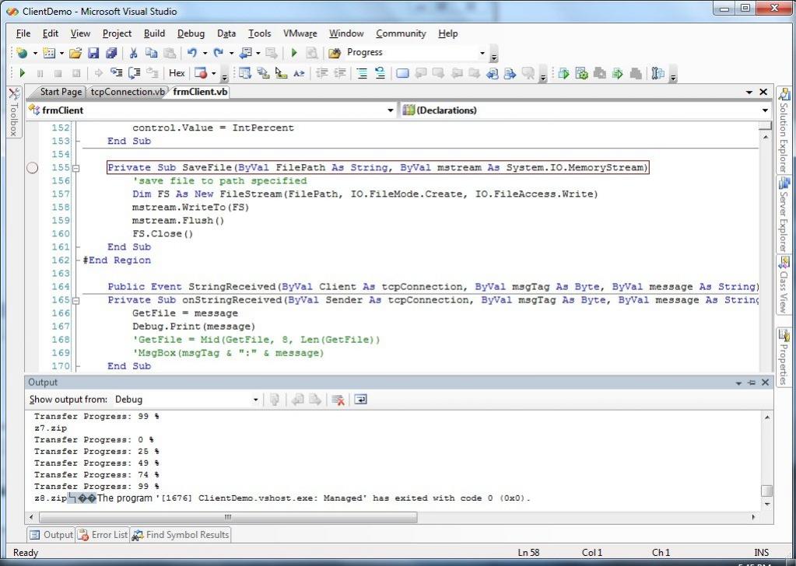Open the VMware menu

[300, 33]
